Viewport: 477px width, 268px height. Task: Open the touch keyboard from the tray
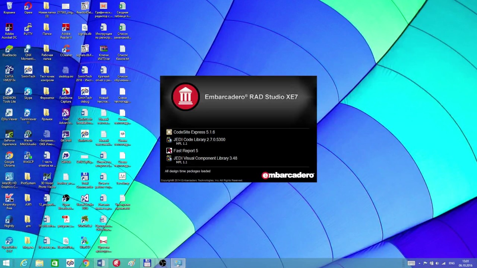(411, 263)
